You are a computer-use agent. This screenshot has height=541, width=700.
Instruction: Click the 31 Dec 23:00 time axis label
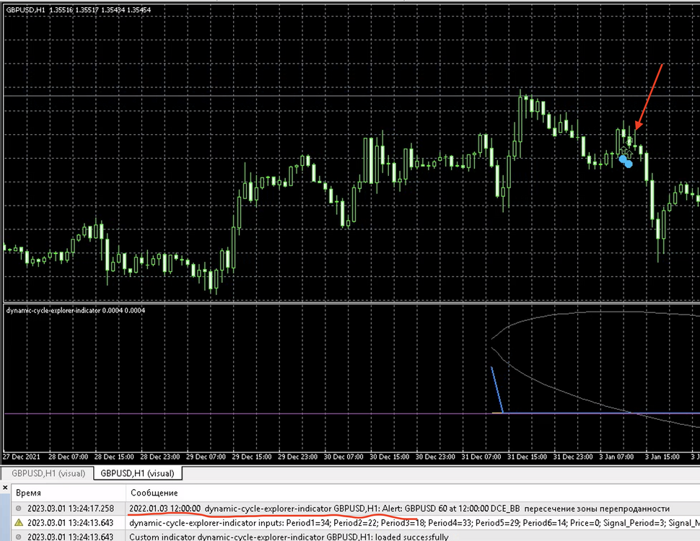[x=573, y=457]
